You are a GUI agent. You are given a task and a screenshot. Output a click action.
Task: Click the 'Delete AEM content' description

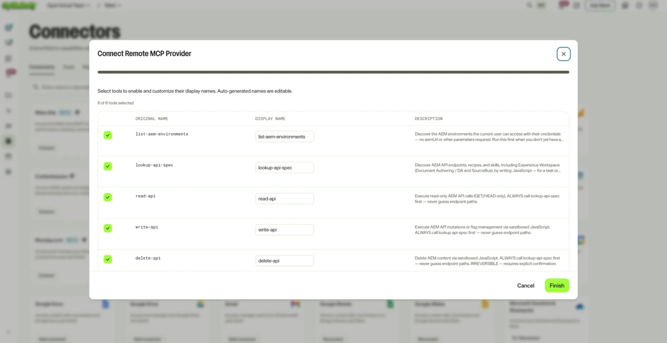click(487, 261)
